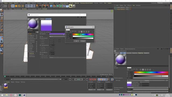Click the OK button in the color picker dialog
172x97 pixels.
tap(76, 41)
